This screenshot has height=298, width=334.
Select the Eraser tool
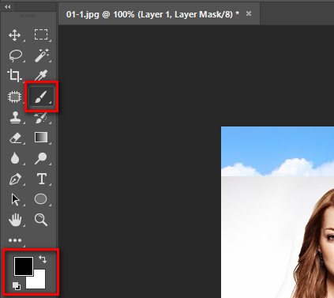tap(15, 138)
